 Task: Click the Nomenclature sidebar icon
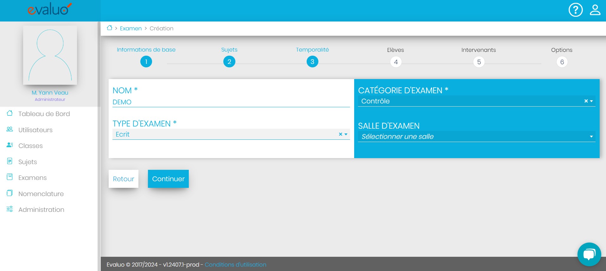click(10, 193)
